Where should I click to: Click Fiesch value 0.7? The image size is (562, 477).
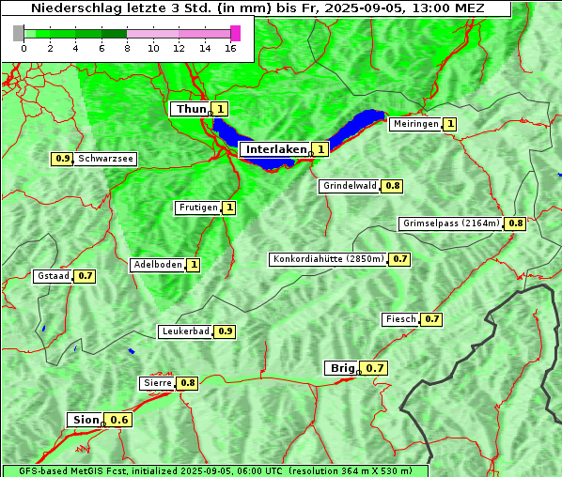(431, 319)
